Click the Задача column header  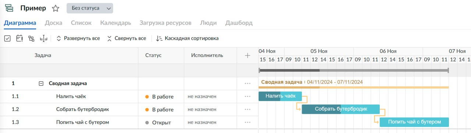tap(43, 55)
